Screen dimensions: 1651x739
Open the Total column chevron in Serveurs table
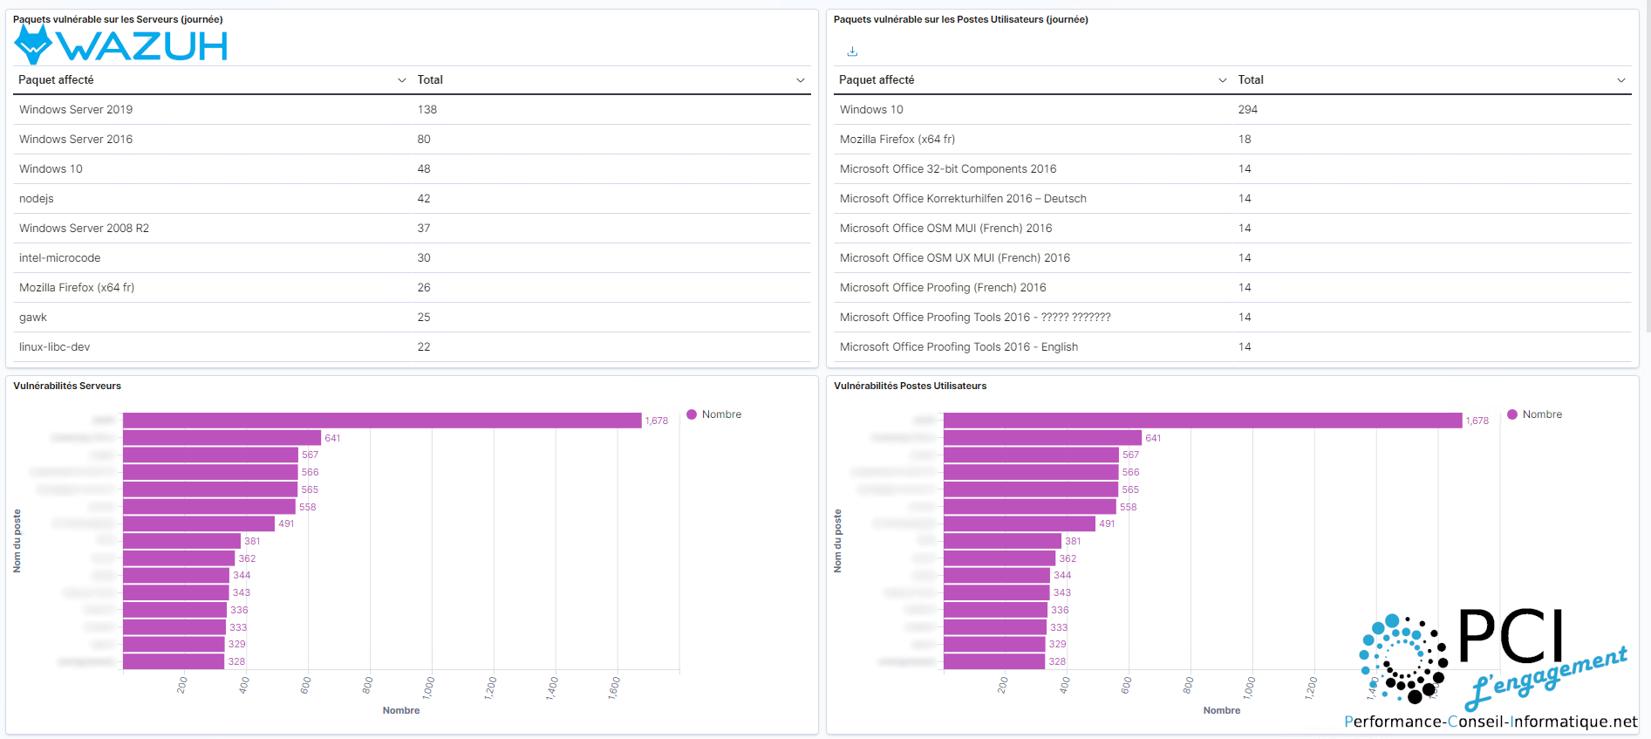801,80
